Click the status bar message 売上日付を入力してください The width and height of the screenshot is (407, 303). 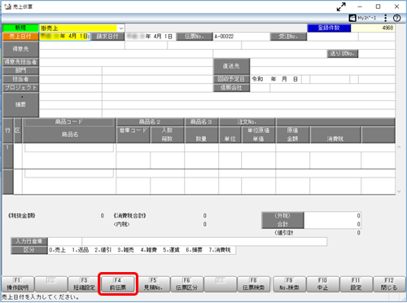40,297
